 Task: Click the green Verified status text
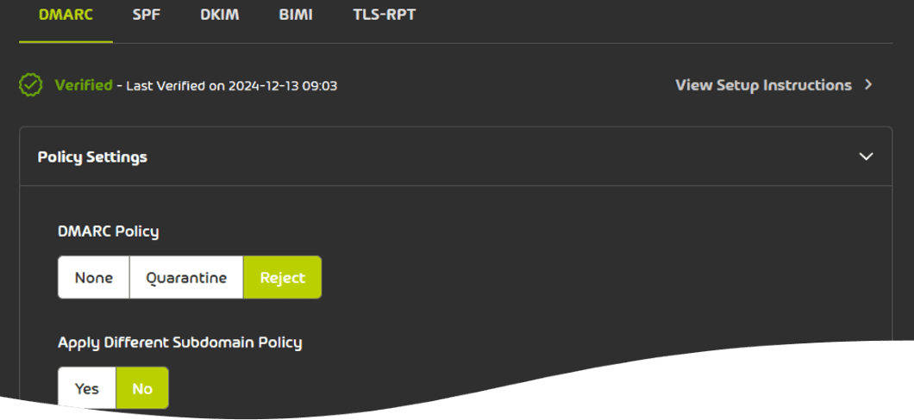point(84,85)
